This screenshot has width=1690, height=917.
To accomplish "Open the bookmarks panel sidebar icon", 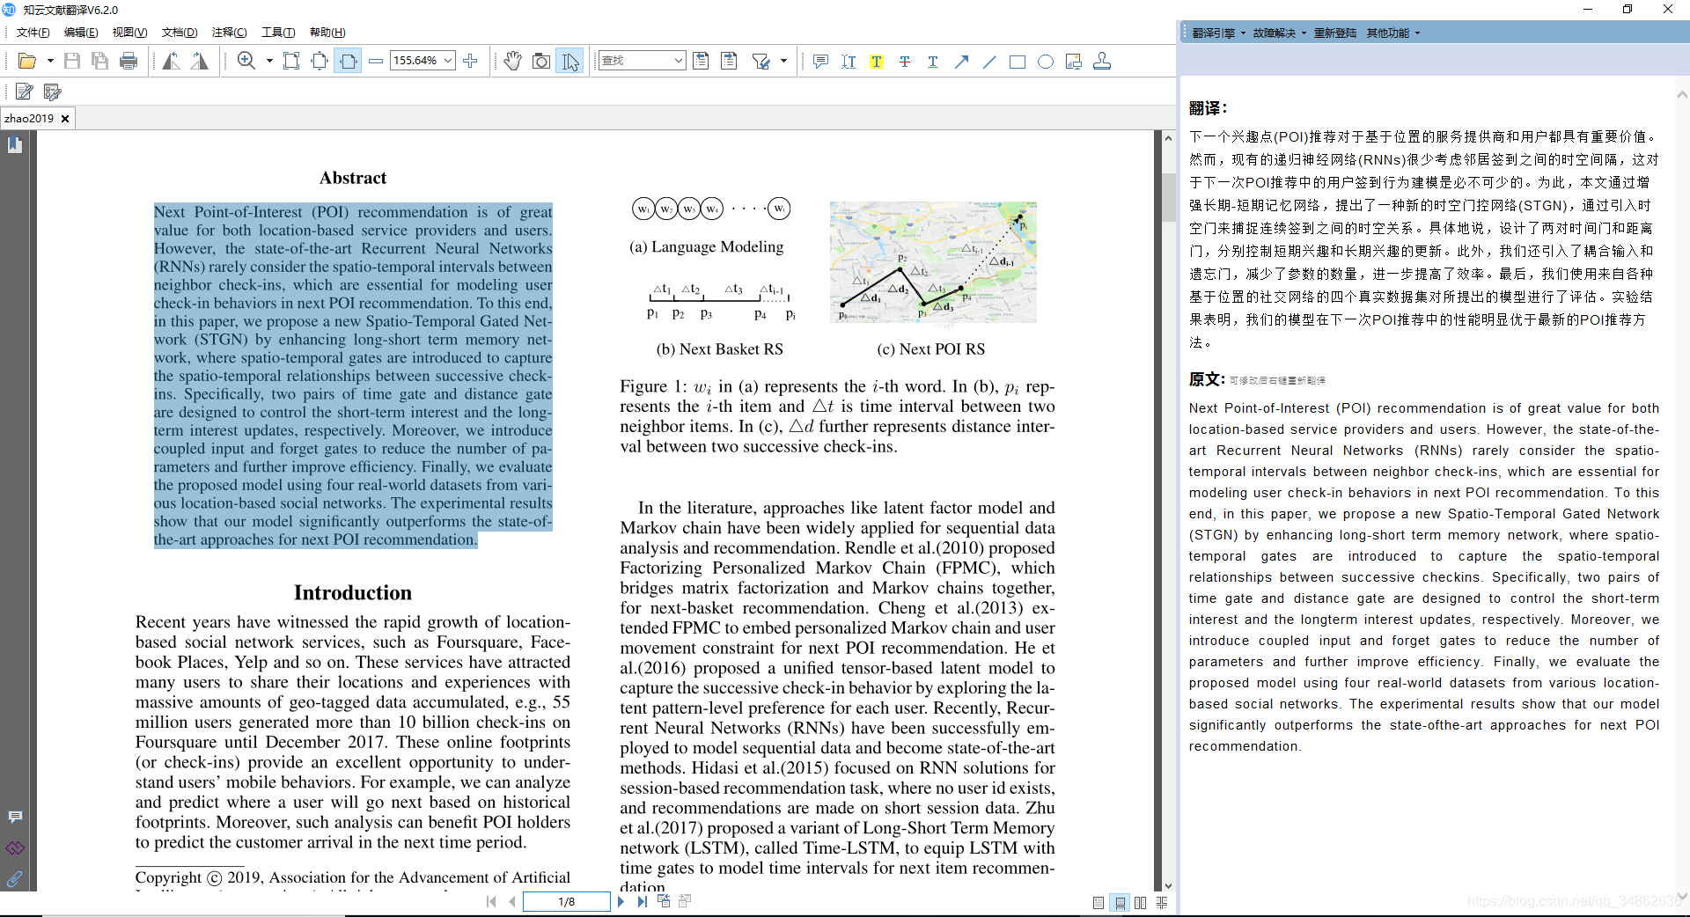I will pyautogui.click(x=15, y=145).
